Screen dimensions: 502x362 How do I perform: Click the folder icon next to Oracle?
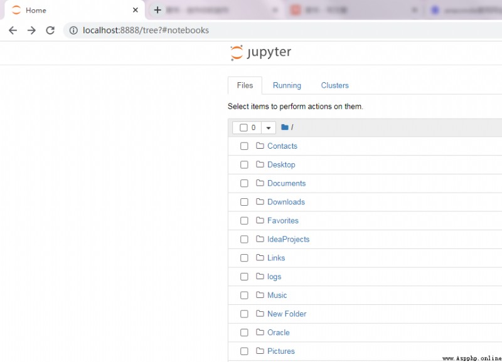260,333
